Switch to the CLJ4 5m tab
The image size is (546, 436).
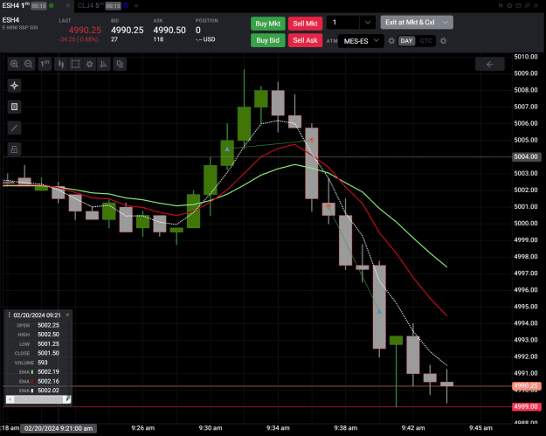pyautogui.click(x=91, y=5)
